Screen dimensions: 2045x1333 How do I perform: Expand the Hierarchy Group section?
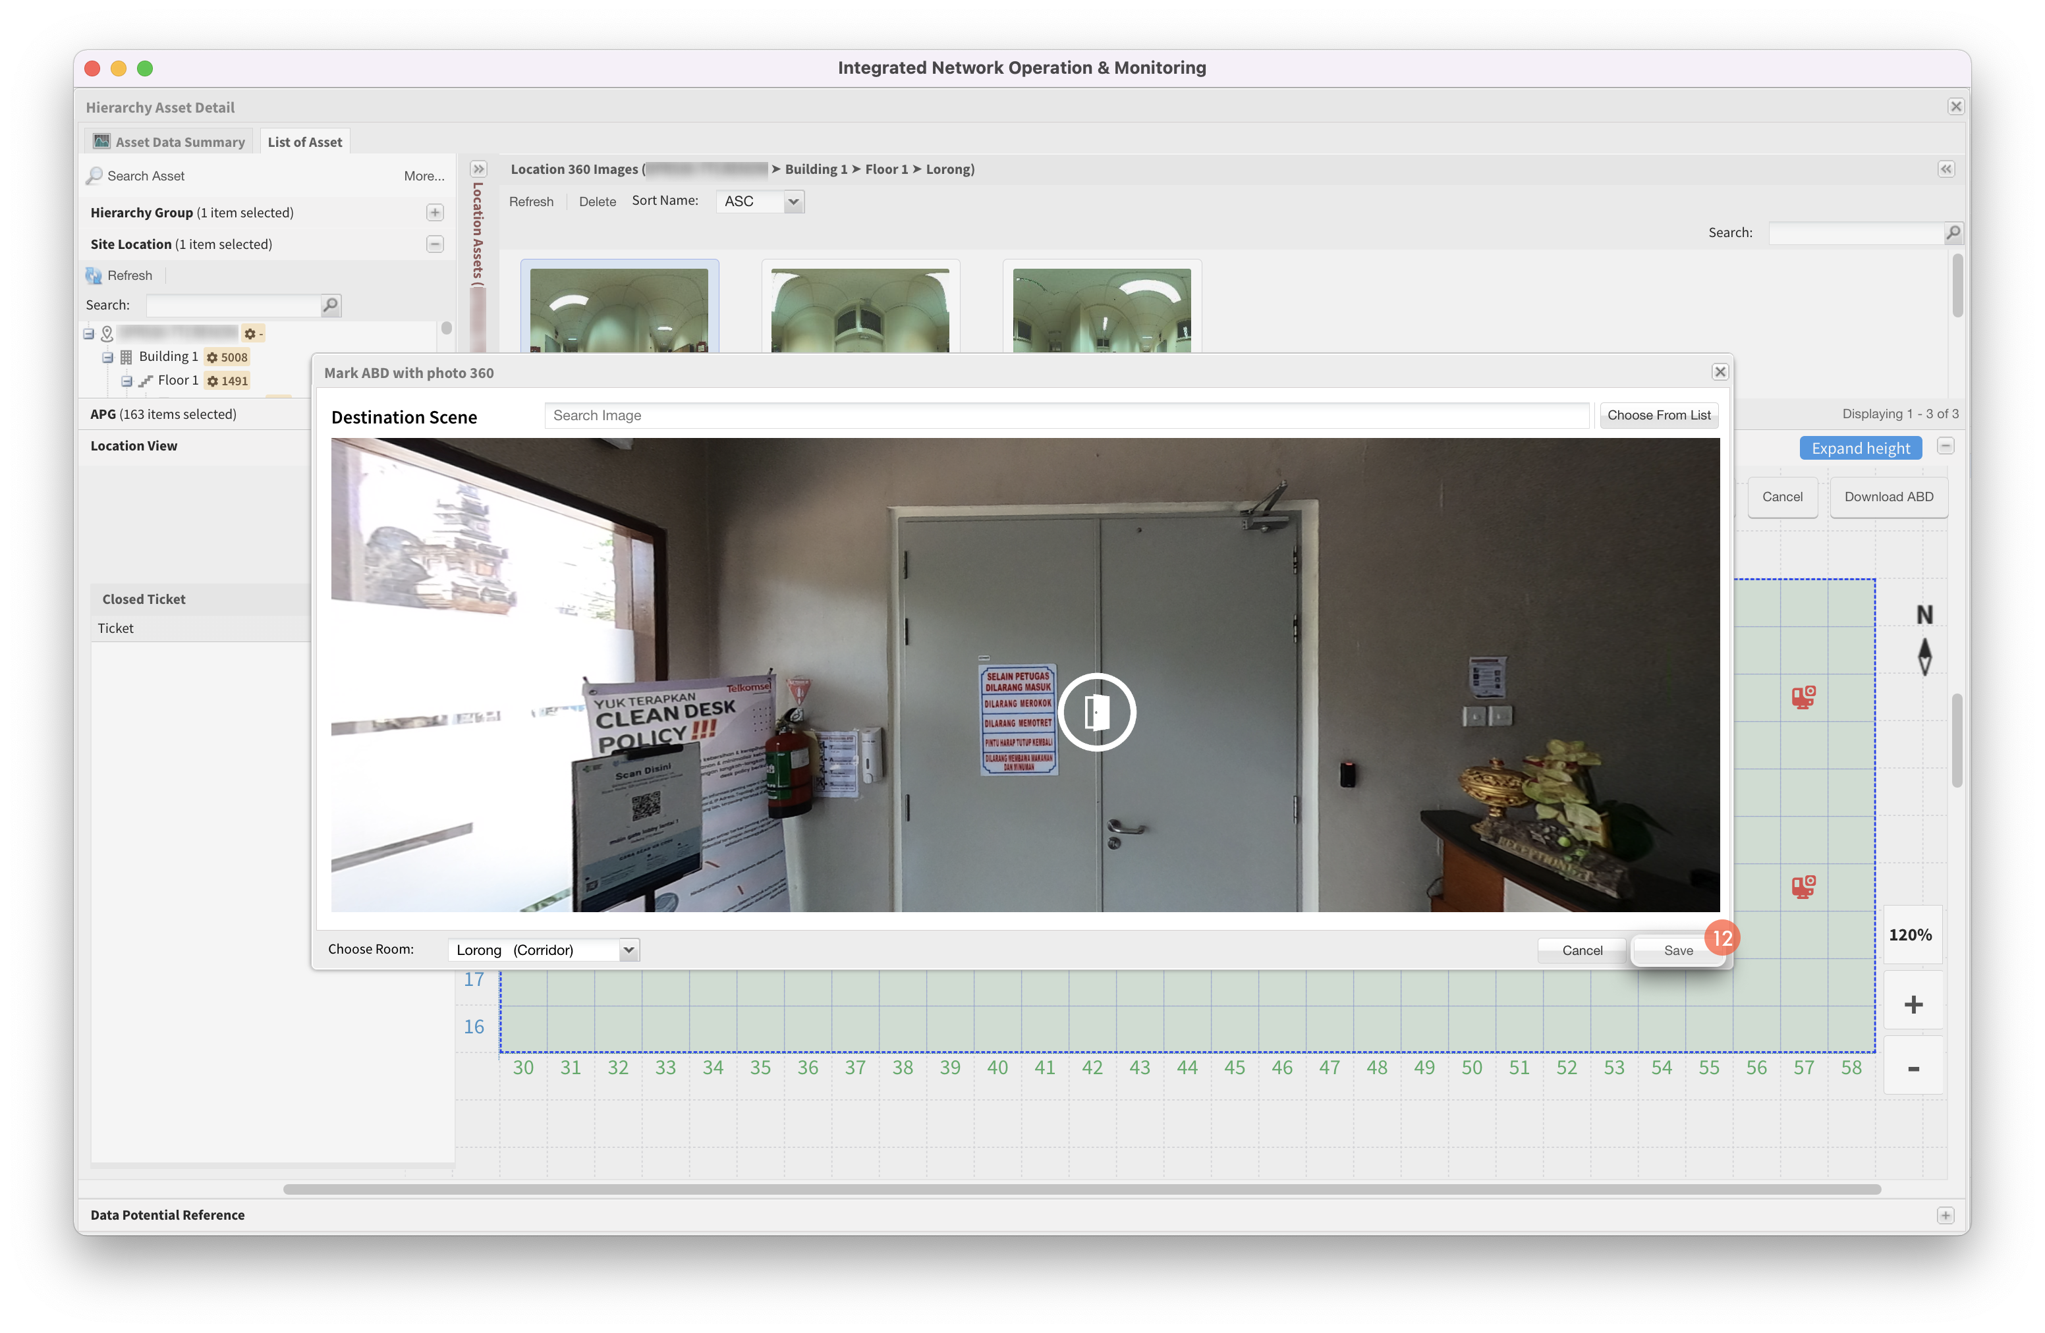(x=435, y=213)
